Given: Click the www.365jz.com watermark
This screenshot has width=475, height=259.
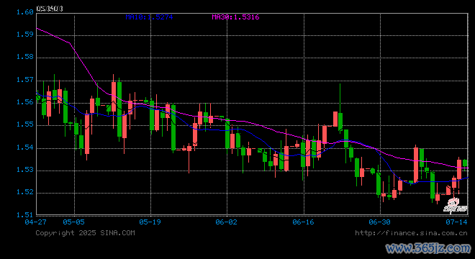Looking at the screenshot, I should pyautogui.click(x=428, y=248).
